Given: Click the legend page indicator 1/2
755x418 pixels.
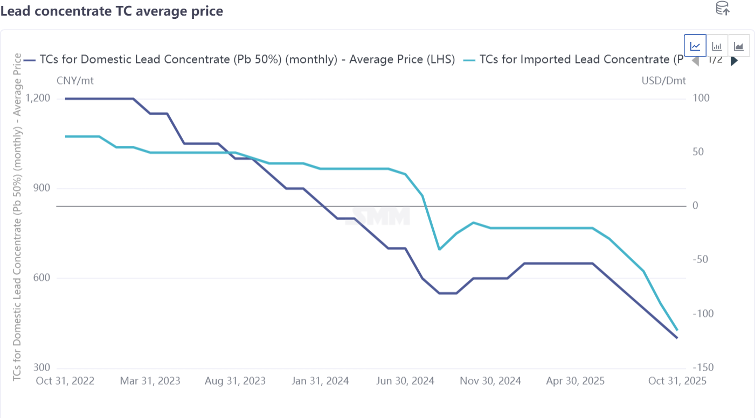Looking at the screenshot, I should (x=715, y=60).
